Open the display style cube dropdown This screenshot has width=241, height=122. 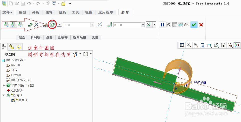coord(209,45)
